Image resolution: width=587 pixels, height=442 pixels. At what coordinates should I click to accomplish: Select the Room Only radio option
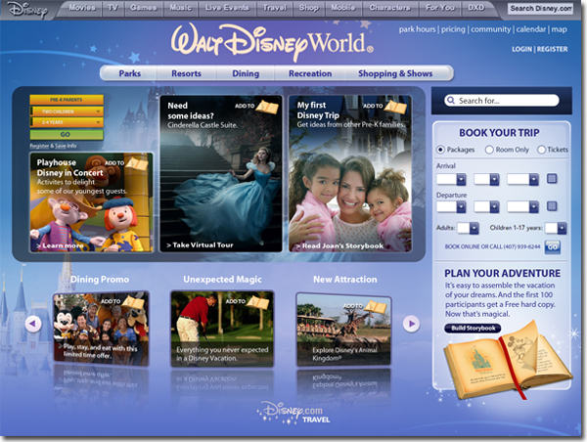point(489,150)
